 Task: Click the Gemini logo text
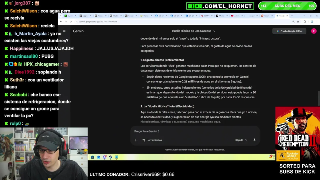(x=78, y=31)
